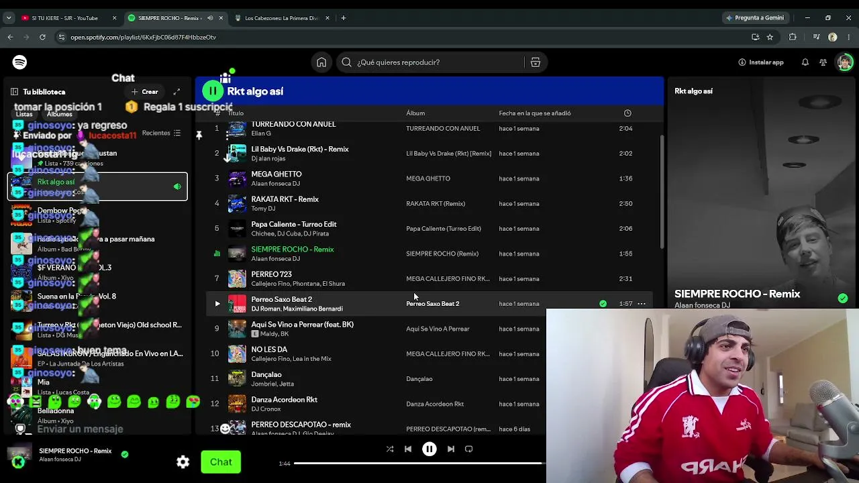Viewport: 859px width, 483px height.
Task: Click Pregunta a Gemini button
Action: [x=755, y=18]
